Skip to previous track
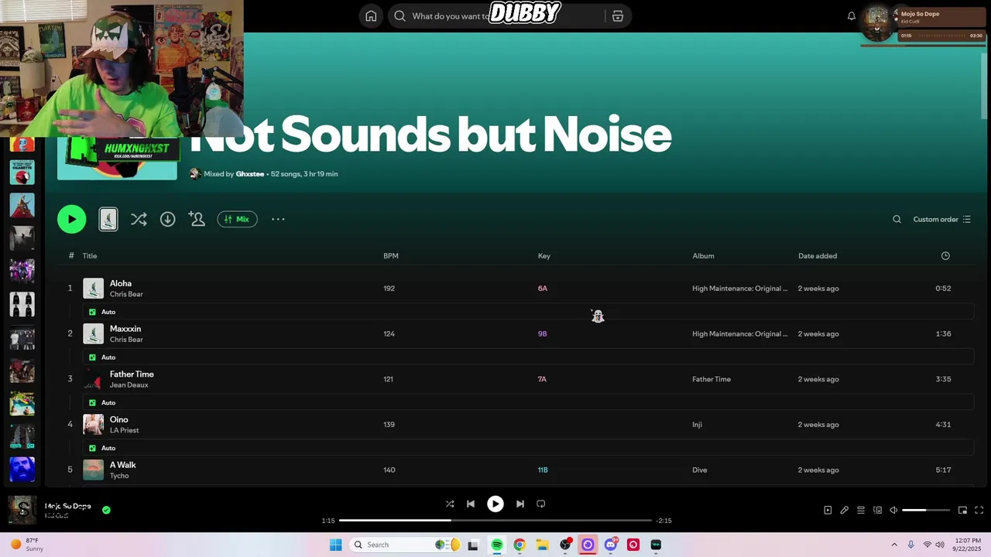Image resolution: width=991 pixels, height=557 pixels. [470, 504]
